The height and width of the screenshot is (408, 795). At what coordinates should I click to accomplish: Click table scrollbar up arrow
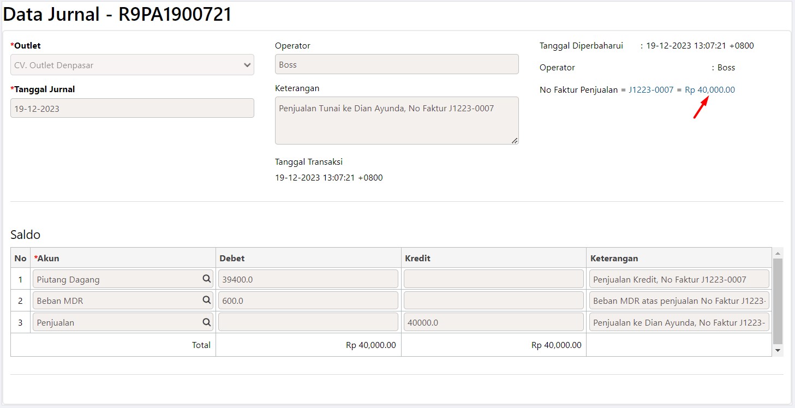[x=778, y=254]
